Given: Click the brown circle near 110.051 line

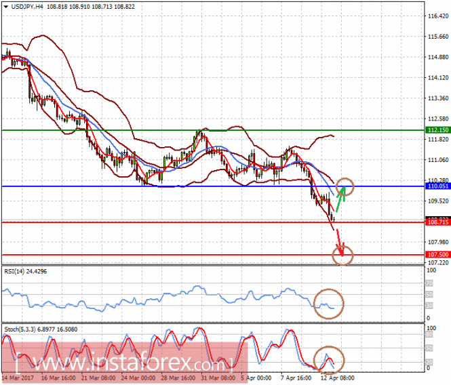Looking at the screenshot, I should click(x=345, y=187).
